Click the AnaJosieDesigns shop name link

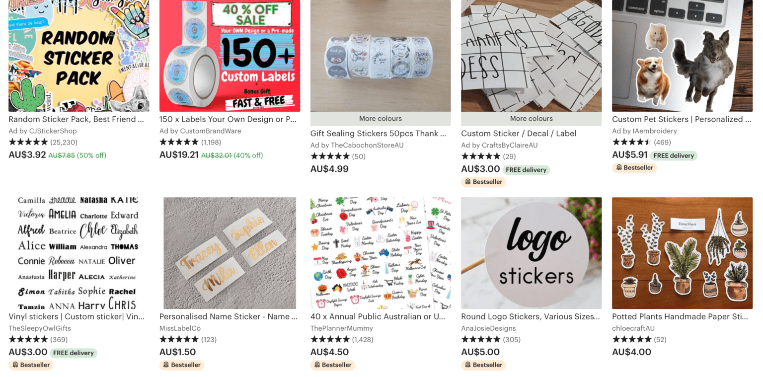click(488, 328)
